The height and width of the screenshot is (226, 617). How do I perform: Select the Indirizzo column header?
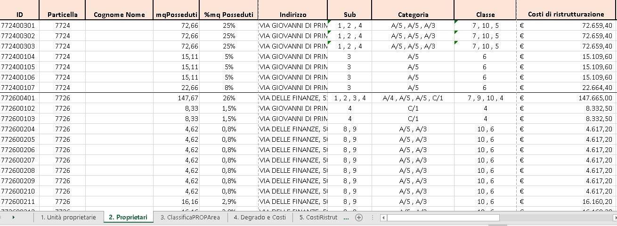coord(292,15)
